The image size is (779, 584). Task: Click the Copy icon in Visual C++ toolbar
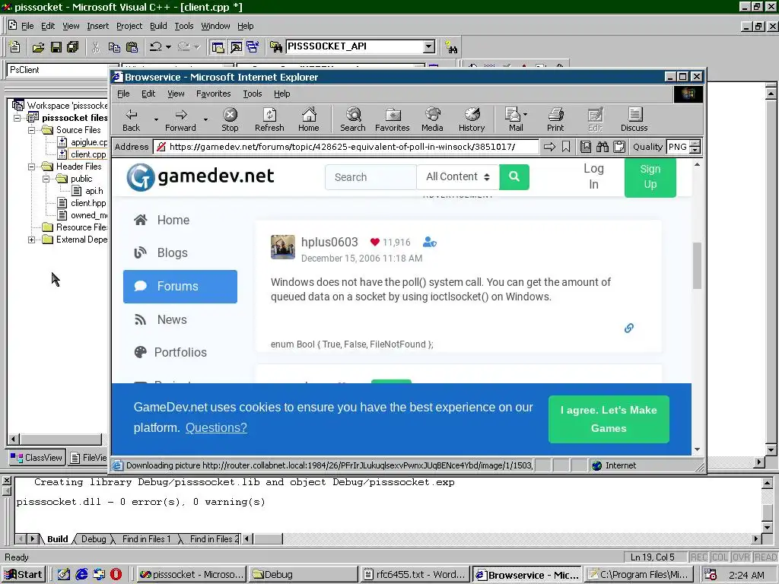click(114, 47)
